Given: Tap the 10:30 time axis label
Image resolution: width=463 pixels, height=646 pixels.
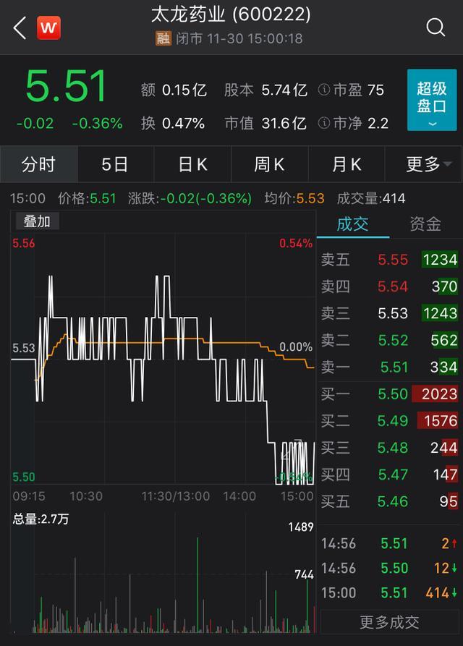Looking at the screenshot, I should click(x=85, y=496).
